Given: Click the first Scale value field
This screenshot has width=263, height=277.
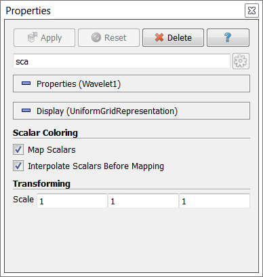Looking at the screenshot, I should (72, 201).
